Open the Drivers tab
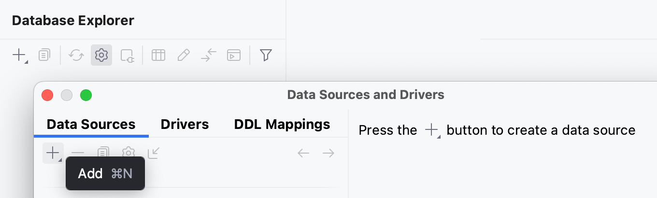 coord(185,124)
